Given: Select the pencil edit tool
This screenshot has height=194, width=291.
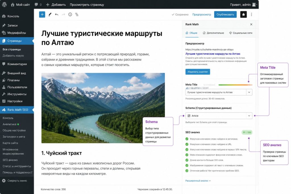Looking at the screenshot, I should [50, 14].
